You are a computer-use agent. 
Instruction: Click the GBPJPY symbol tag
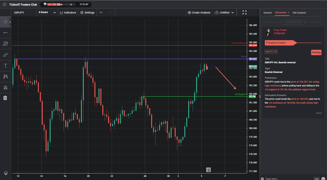269,52
